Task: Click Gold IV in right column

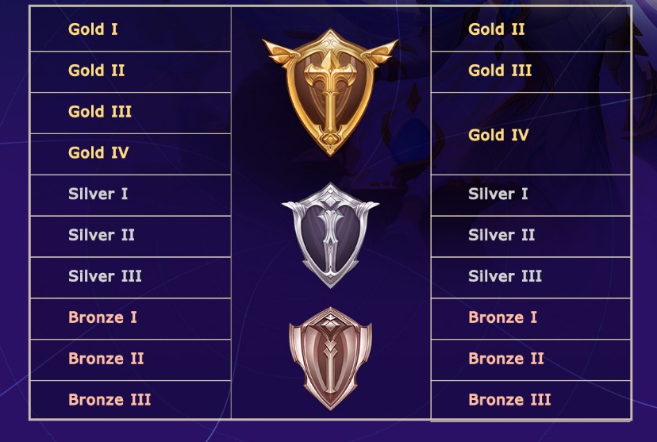Action: (x=498, y=135)
